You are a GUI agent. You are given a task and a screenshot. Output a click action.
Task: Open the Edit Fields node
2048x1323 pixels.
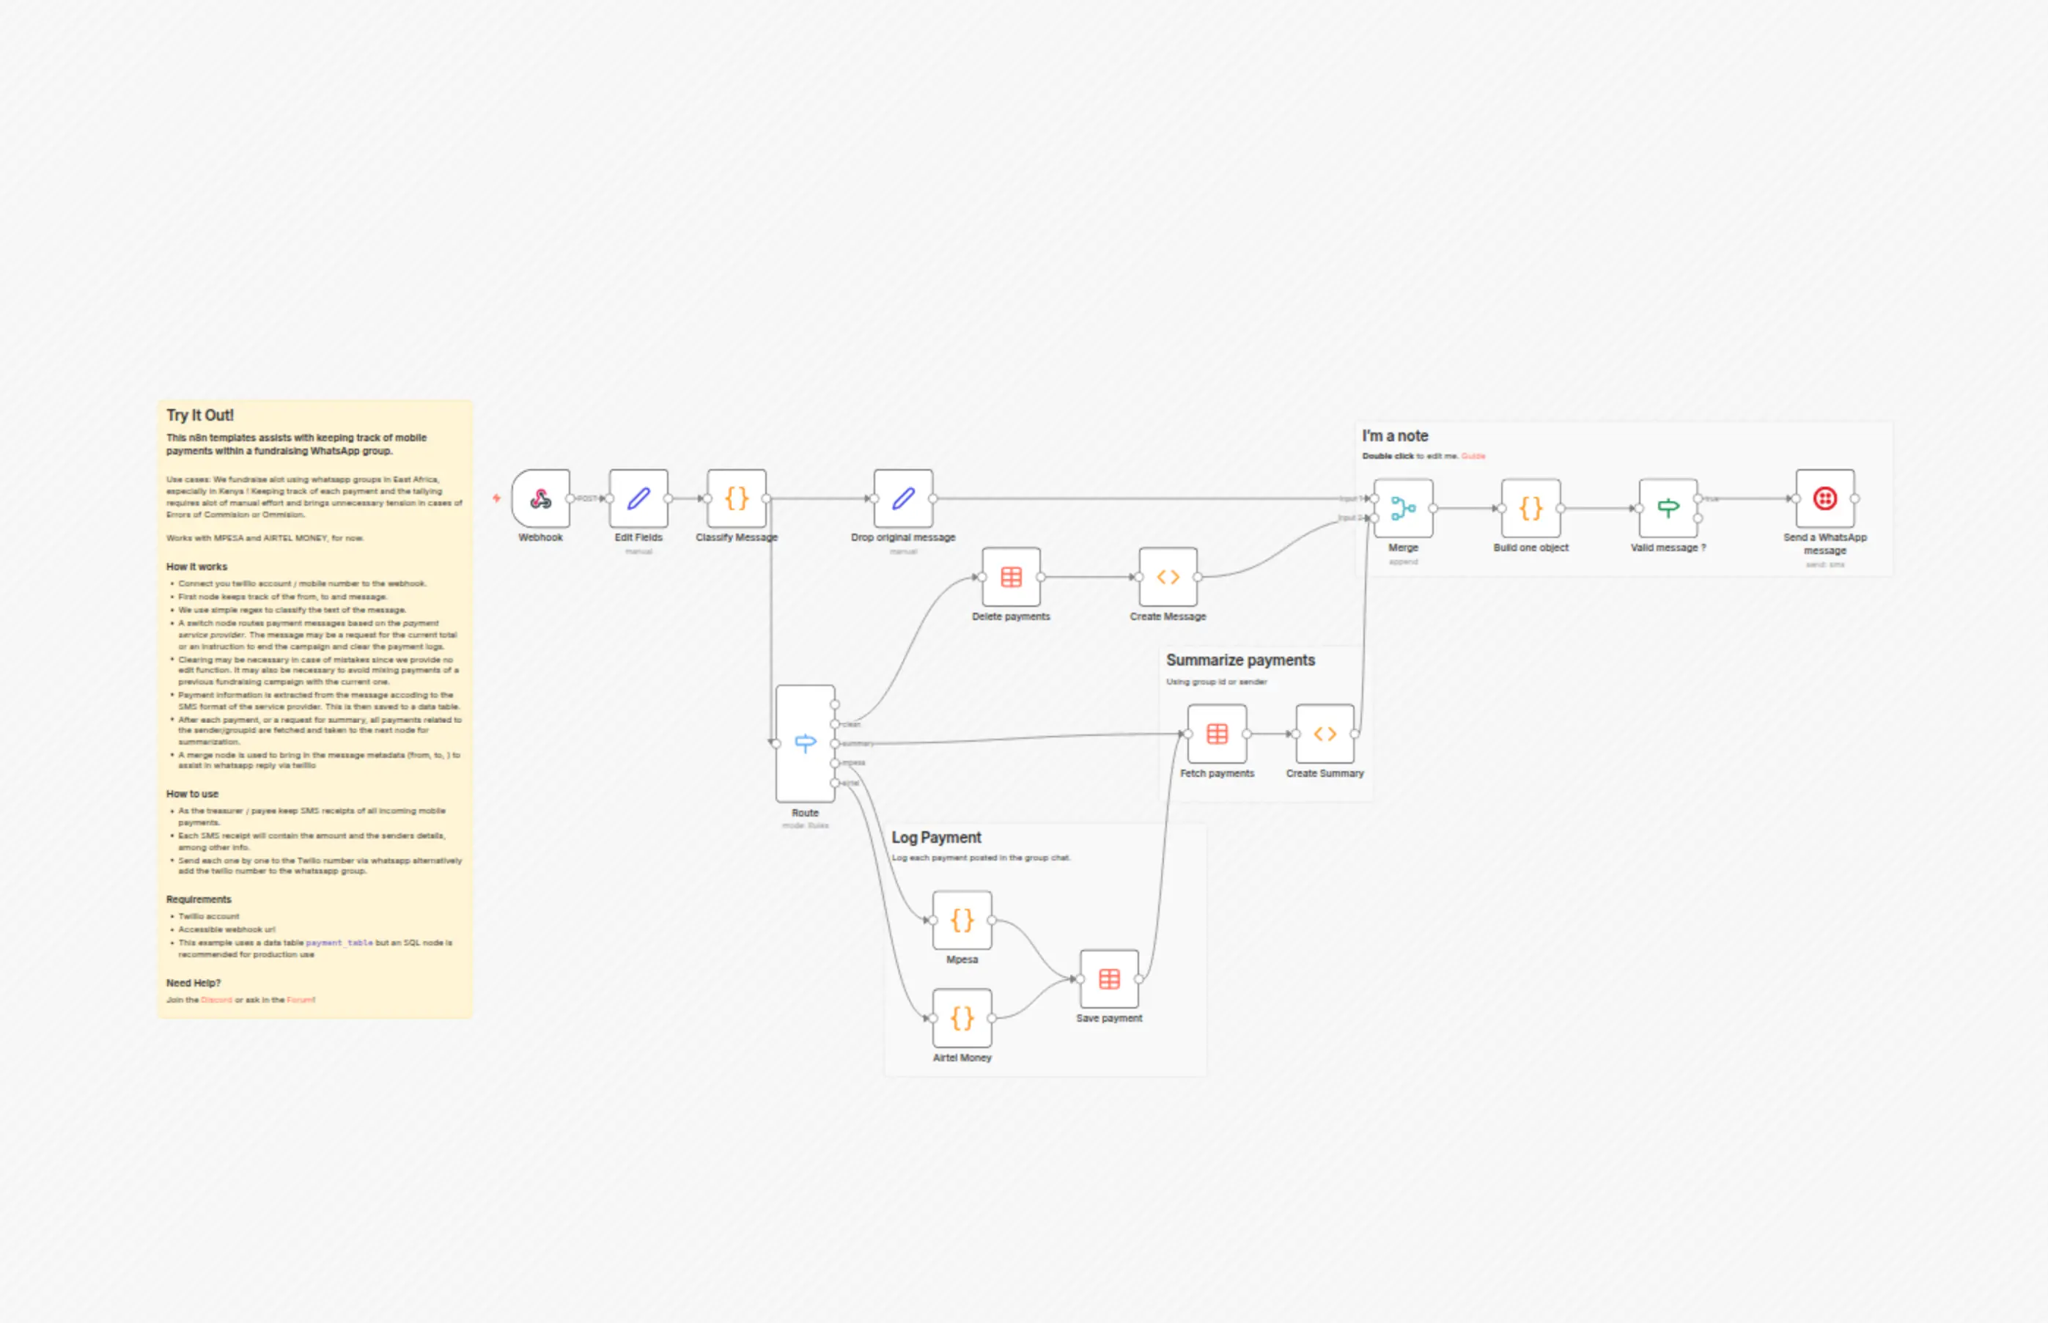pos(638,498)
